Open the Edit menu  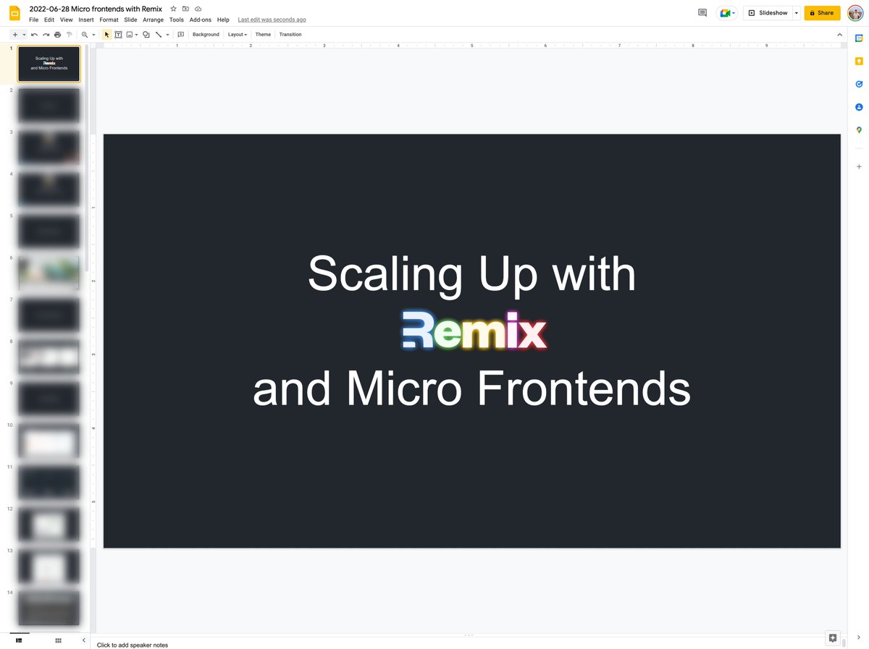coord(49,20)
